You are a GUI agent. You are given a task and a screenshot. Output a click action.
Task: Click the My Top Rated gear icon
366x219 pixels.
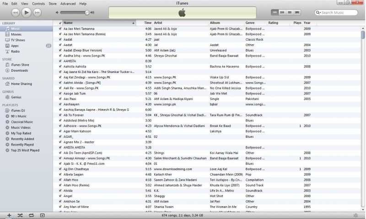tap(7, 133)
